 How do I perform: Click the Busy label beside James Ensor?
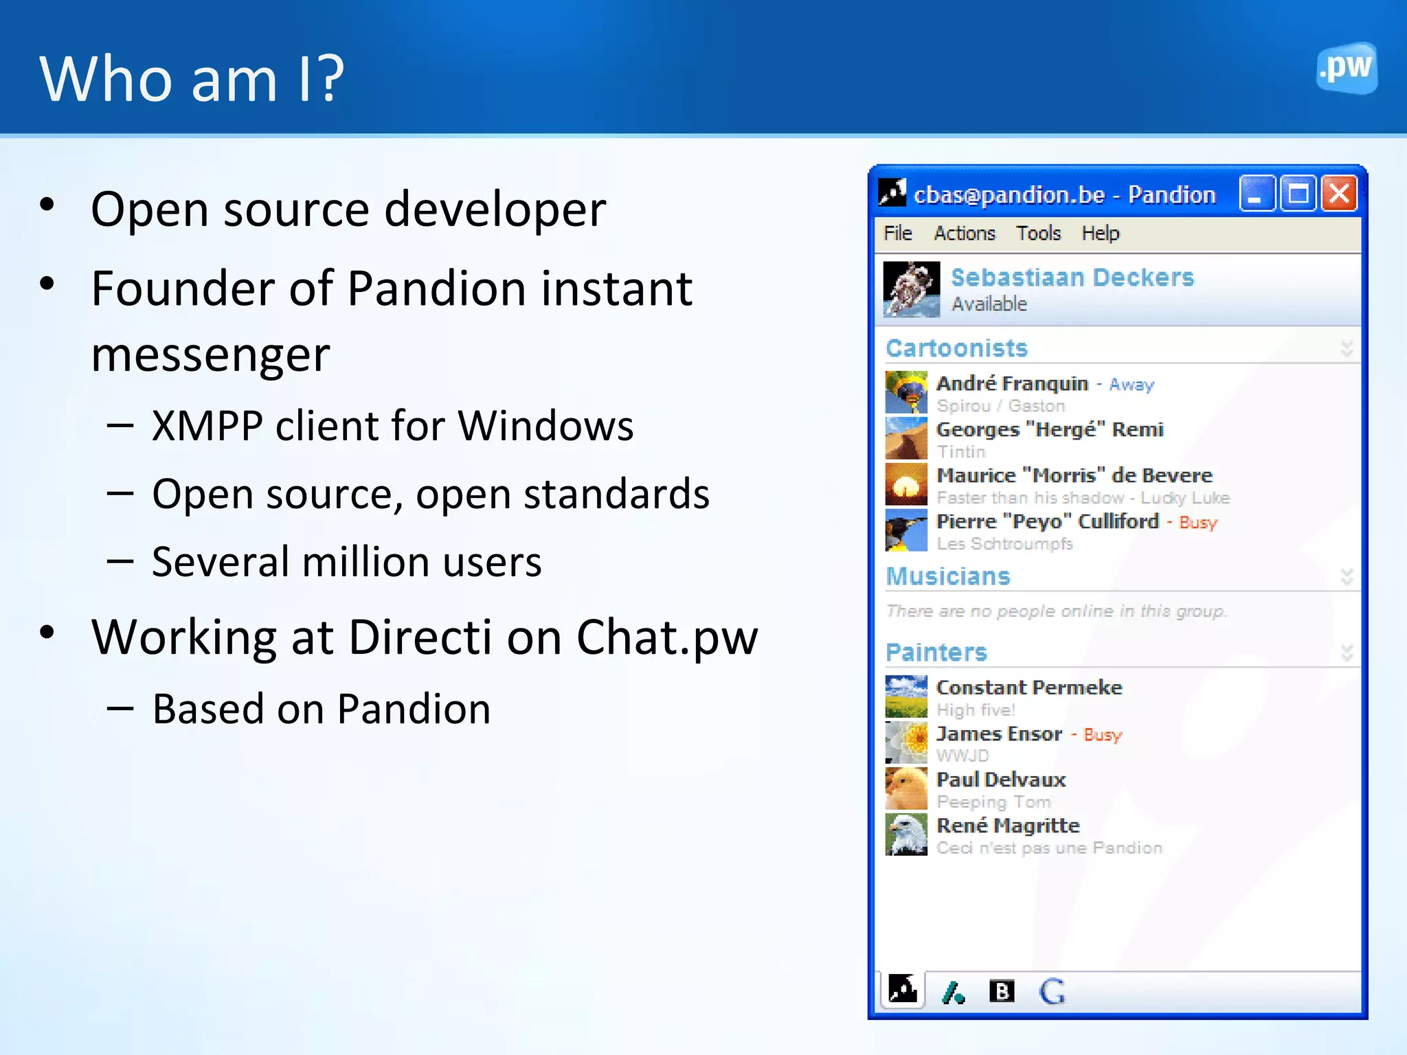pos(1102,735)
